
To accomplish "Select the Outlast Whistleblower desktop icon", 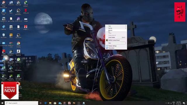I will click(x=18, y=12).
